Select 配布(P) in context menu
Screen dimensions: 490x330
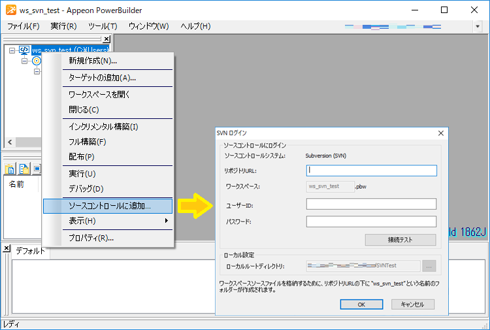coord(108,157)
